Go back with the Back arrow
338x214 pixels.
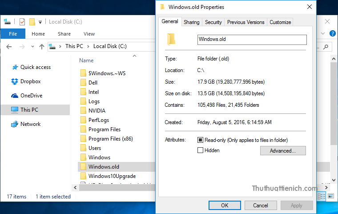[9, 47]
